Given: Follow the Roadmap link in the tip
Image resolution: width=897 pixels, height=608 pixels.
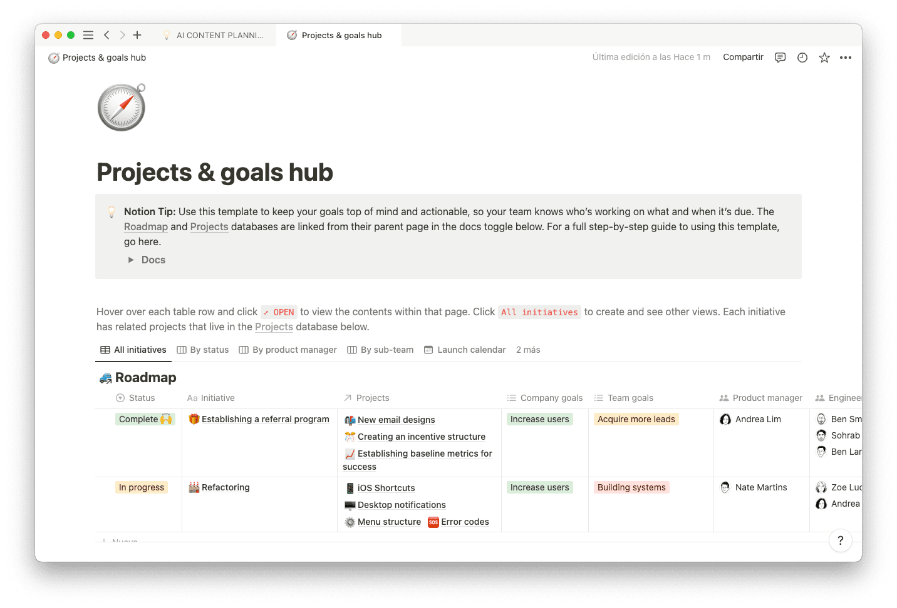Looking at the screenshot, I should click(x=146, y=226).
